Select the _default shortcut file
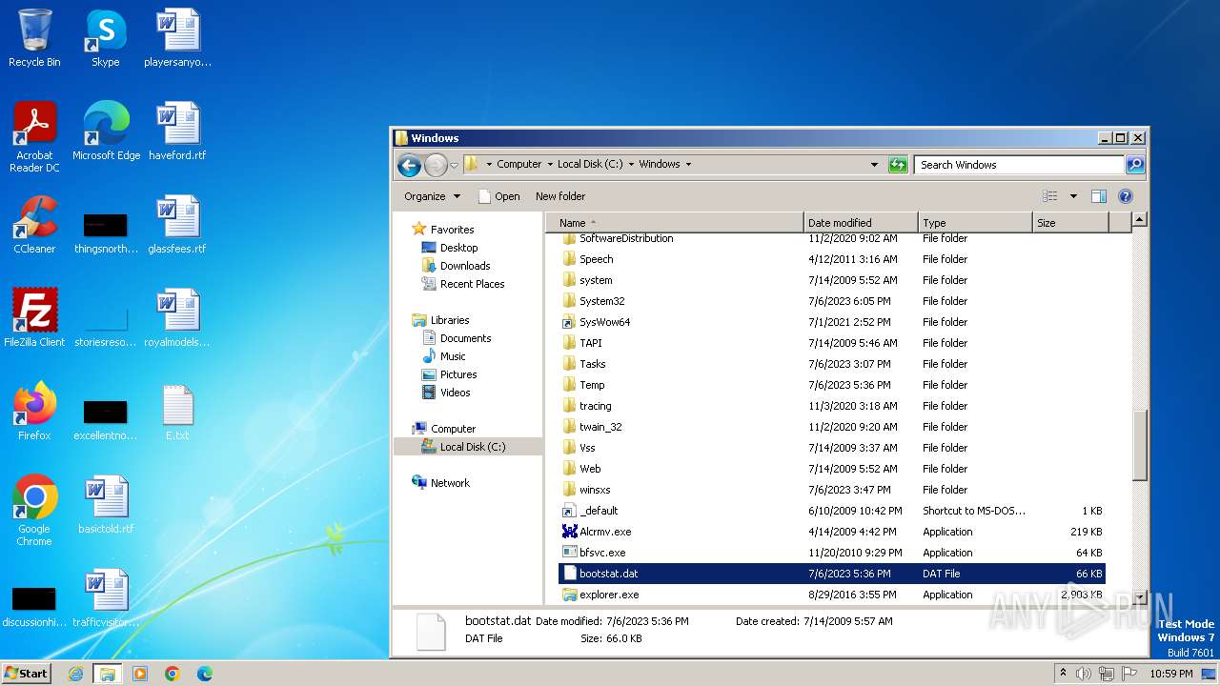 831,511
